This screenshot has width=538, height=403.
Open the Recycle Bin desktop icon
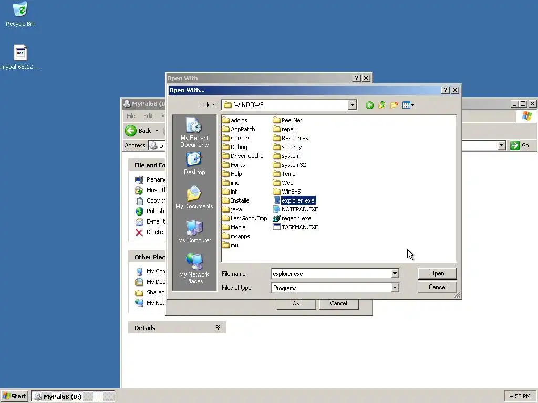pos(20,14)
